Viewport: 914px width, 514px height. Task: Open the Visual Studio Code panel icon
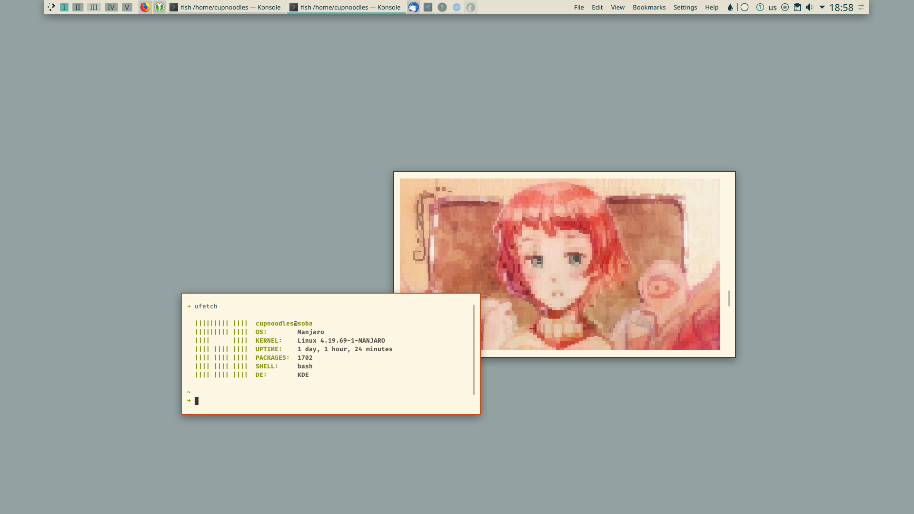tap(428, 7)
